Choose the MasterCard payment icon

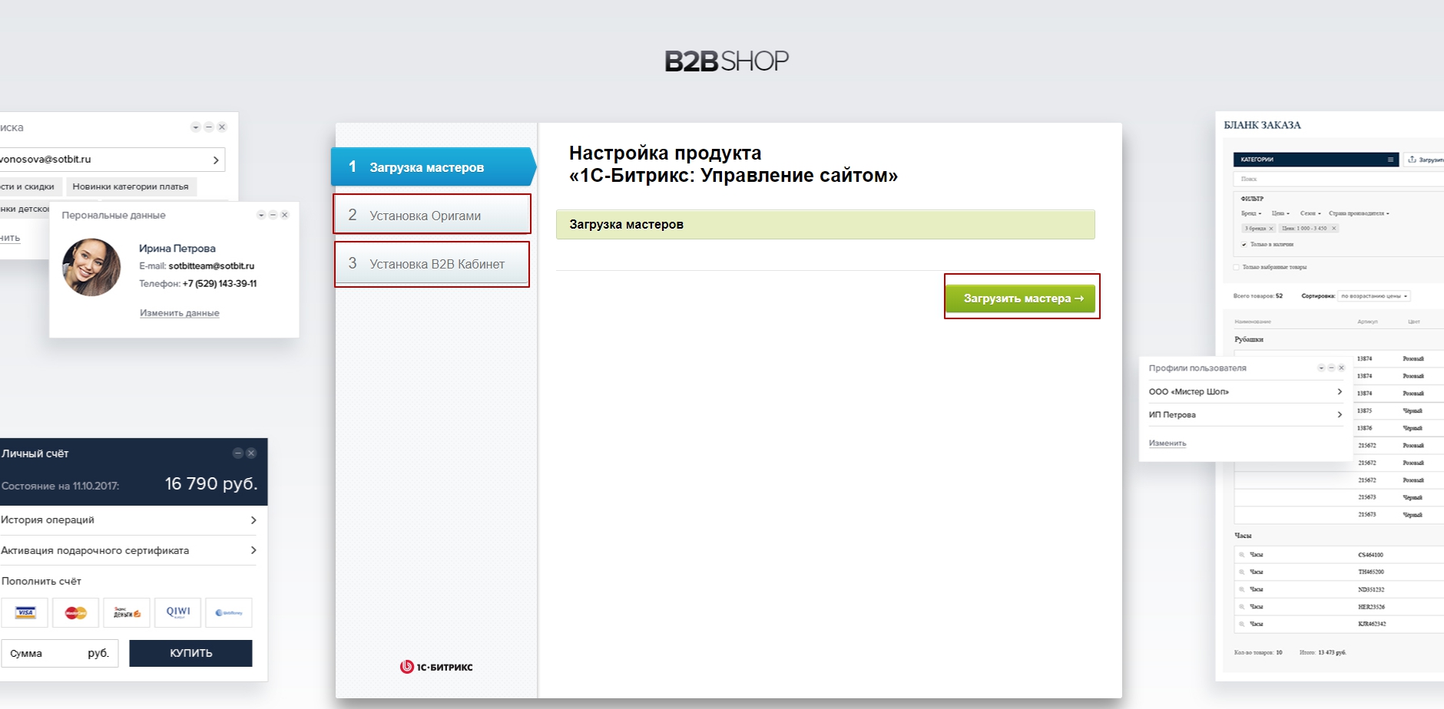click(x=76, y=612)
